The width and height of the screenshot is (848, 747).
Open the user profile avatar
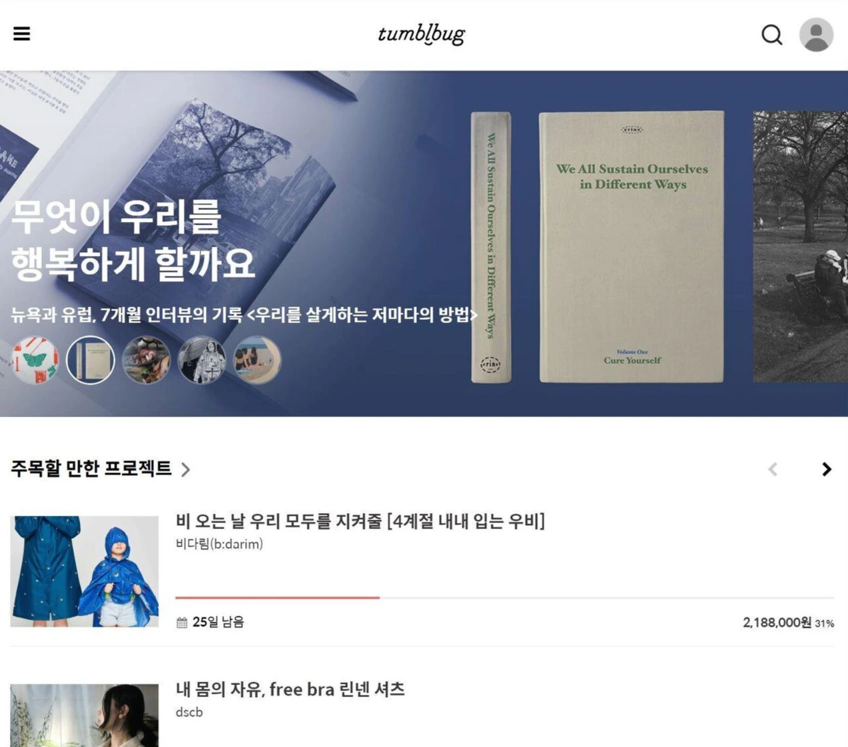(816, 35)
